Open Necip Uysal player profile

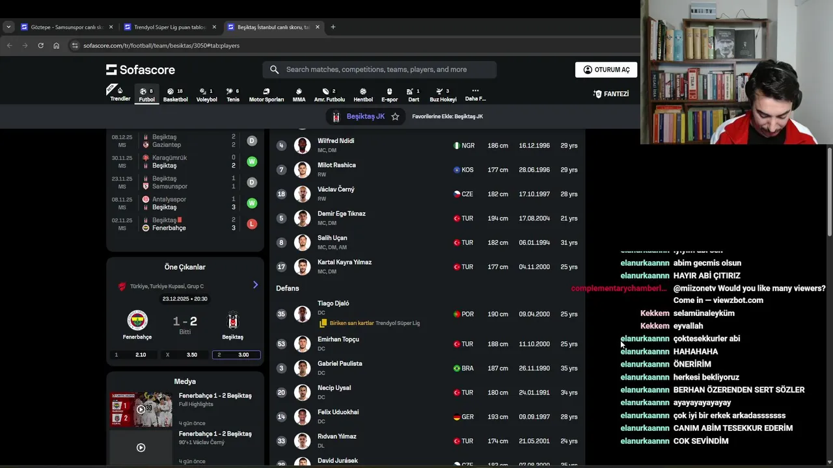point(427,393)
